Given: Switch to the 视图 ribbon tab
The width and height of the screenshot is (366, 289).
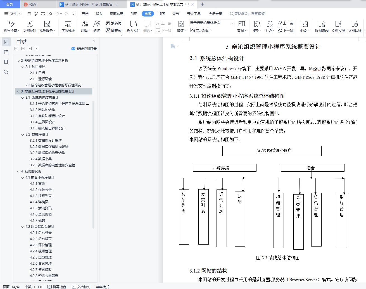Looking at the screenshot, I should coord(162,14).
